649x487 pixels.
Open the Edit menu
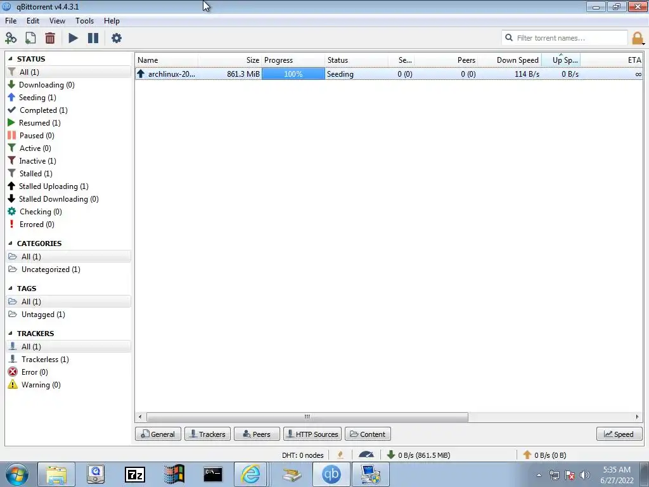click(33, 21)
